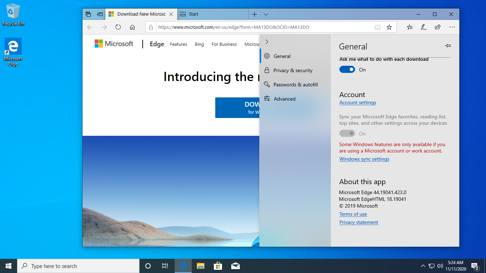
Task: Toggle Ask me what to do with downloads
Action: 347,70
